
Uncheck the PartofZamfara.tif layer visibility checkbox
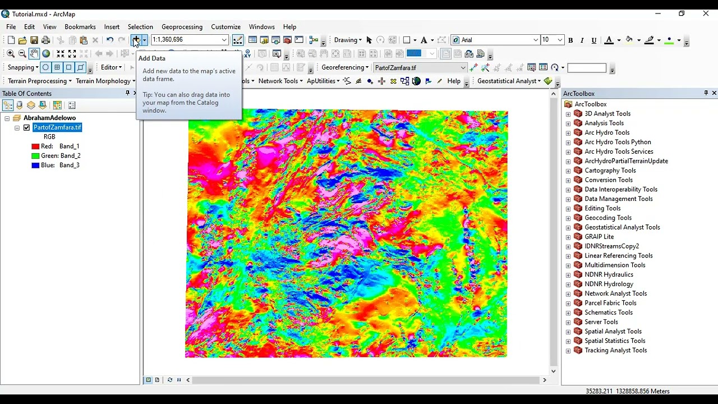tap(26, 127)
